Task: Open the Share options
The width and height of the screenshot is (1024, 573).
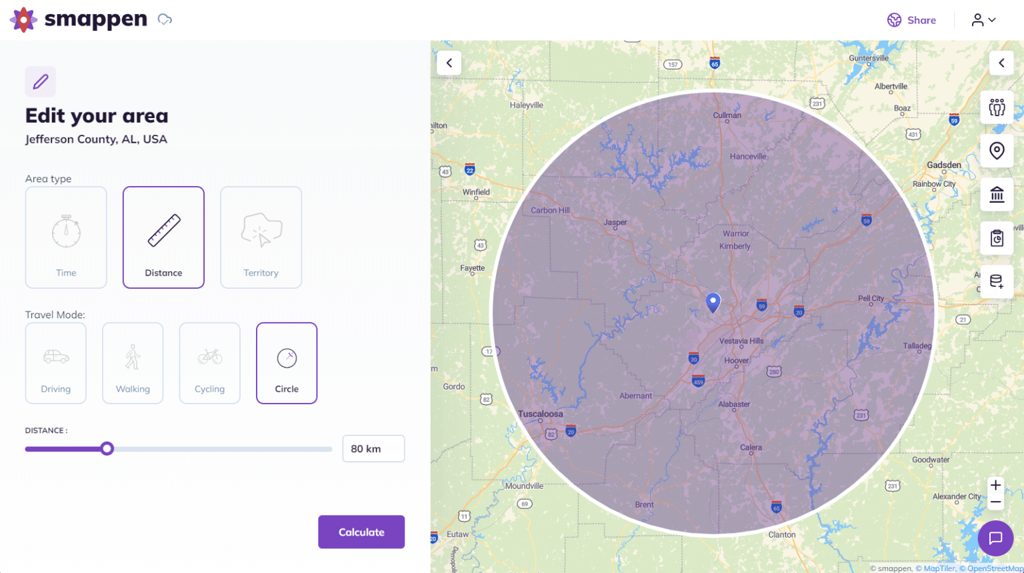Action: (x=911, y=20)
